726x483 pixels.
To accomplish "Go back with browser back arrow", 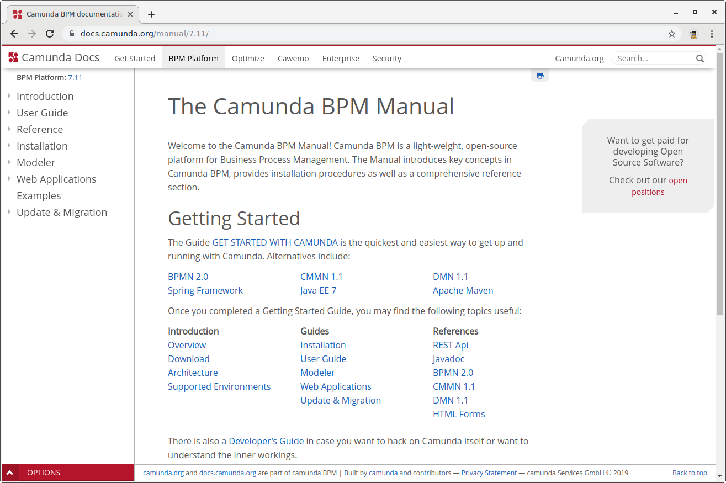I will pos(14,34).
